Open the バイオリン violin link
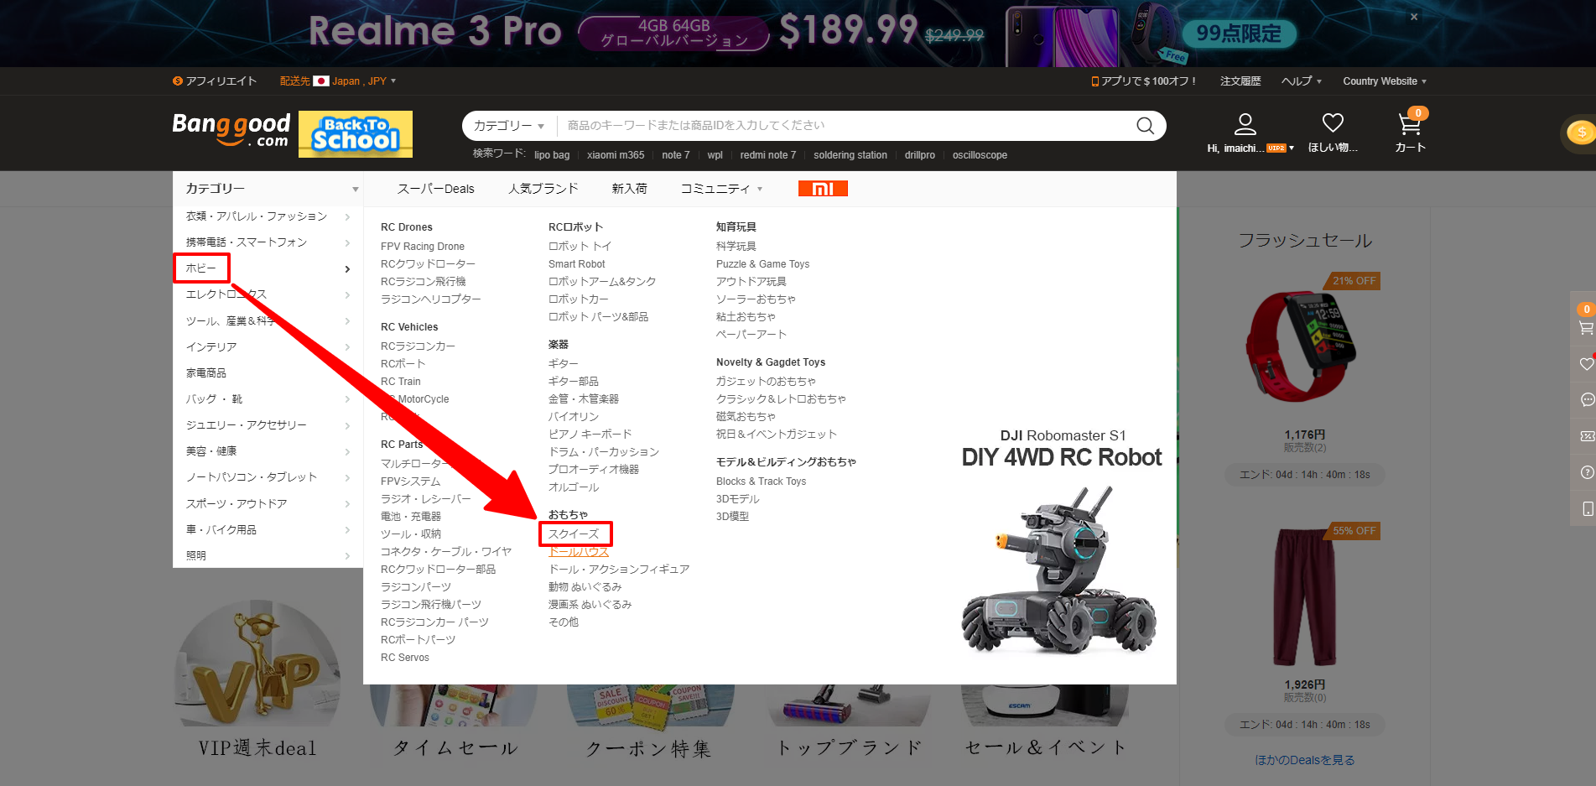The height and width of the screenshot is (786, 1596). coord(574,417)
